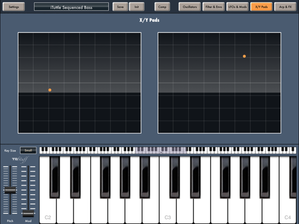Play the C#2 black key
The width and height of the screenshot is (299, 224).
pos(55,177)
